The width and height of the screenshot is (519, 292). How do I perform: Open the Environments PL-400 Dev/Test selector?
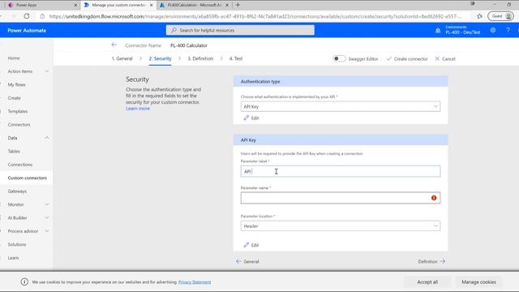[x=463, y=30]
